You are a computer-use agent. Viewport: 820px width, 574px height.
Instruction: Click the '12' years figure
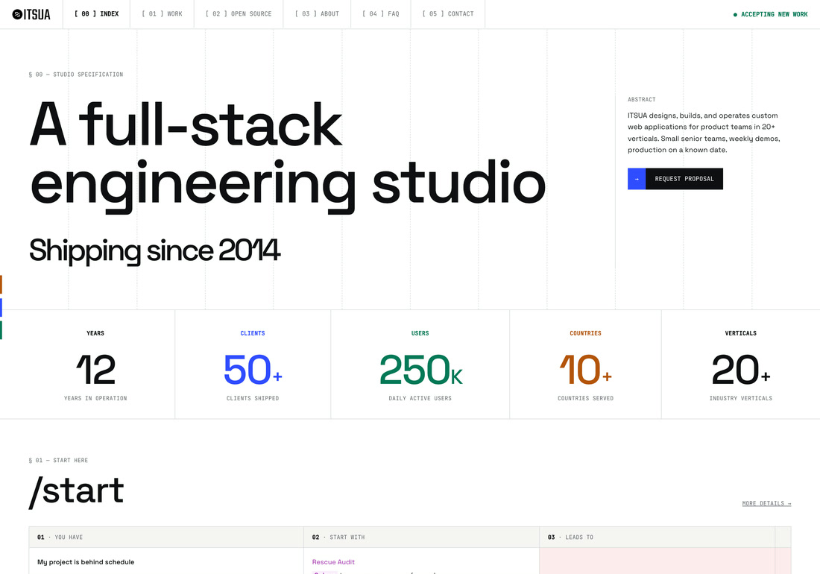pos(95,370)
